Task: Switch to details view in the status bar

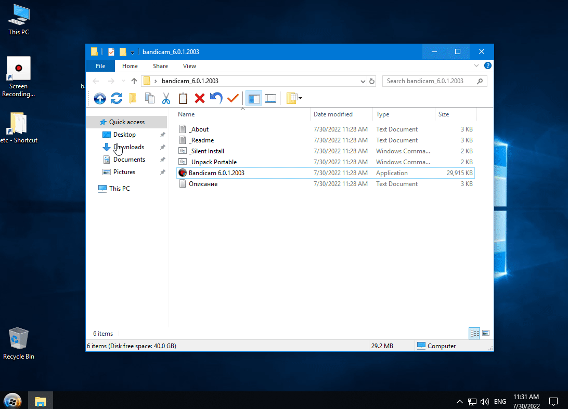Action: tap(474, 333)
